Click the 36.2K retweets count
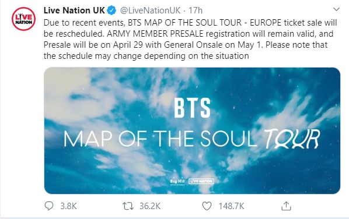 [150, 206]
